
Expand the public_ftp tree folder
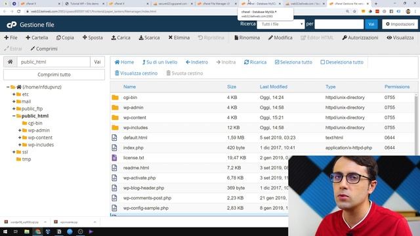[14, 109]
